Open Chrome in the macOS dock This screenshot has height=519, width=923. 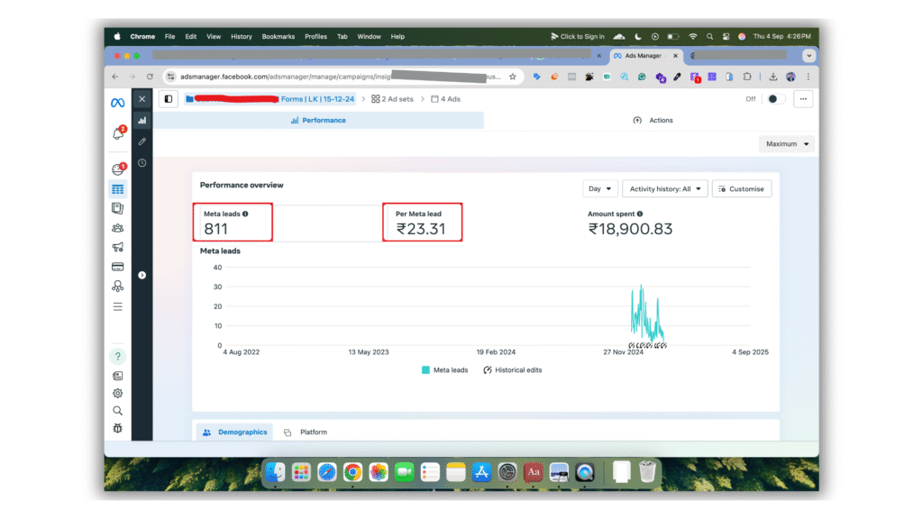(x=352, y=471)
